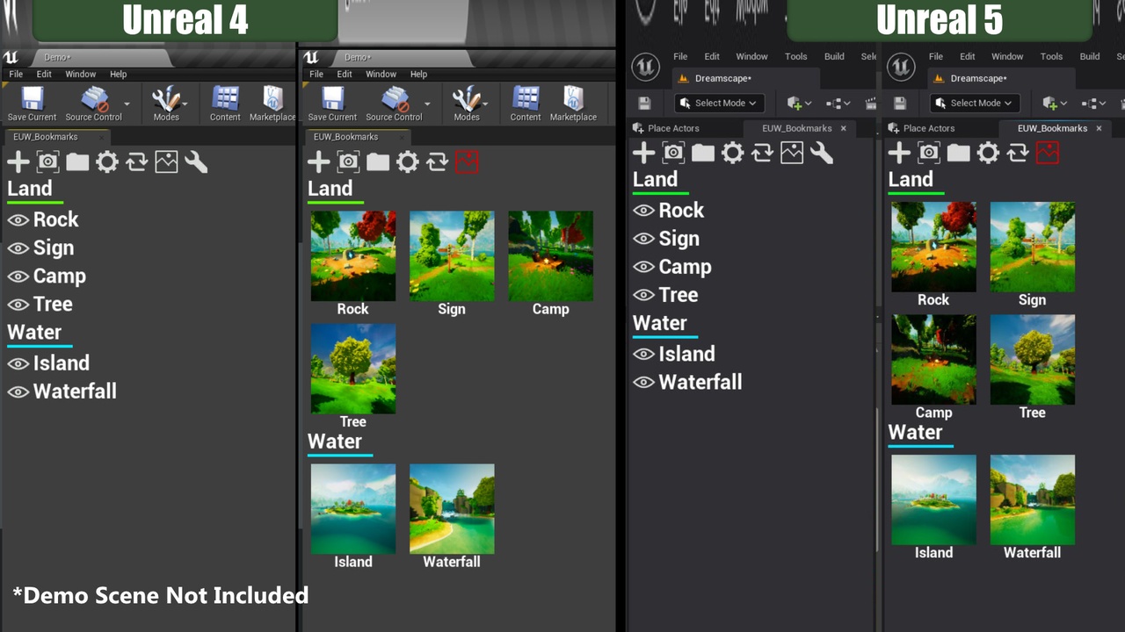Viewport: 1125px width, 632px height.
Task: Open Build menu in Unreal 5 thumbnail-view window
Action: coord(1090,56)
